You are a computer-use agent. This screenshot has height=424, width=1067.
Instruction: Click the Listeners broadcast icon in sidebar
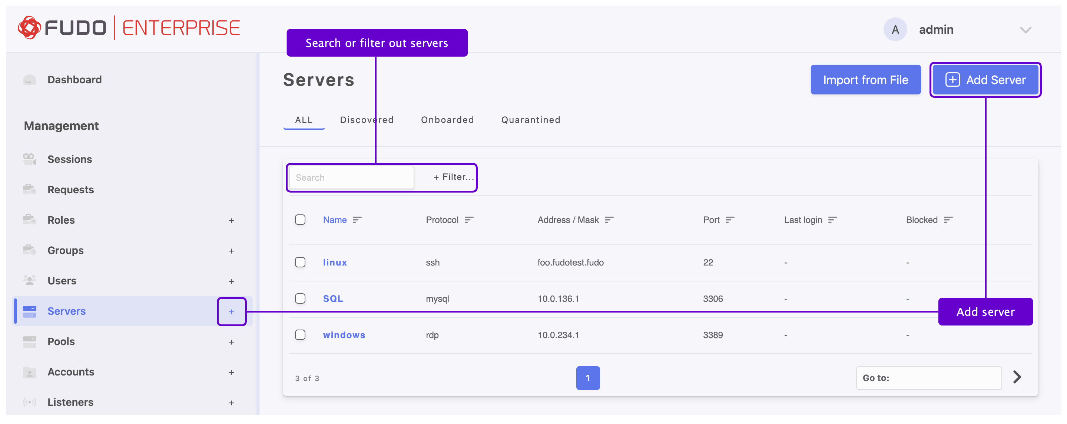(29, 402)
